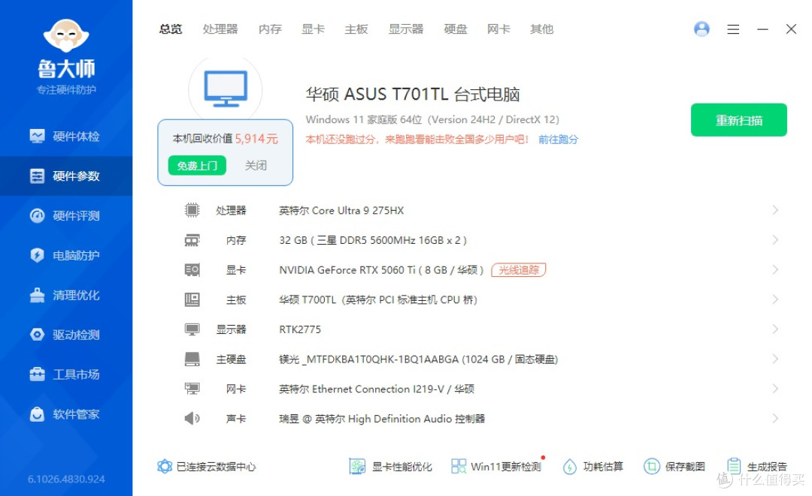Screen dimensions: 812x496
Task: Switch to the 内存 tab
Action: 270,29
